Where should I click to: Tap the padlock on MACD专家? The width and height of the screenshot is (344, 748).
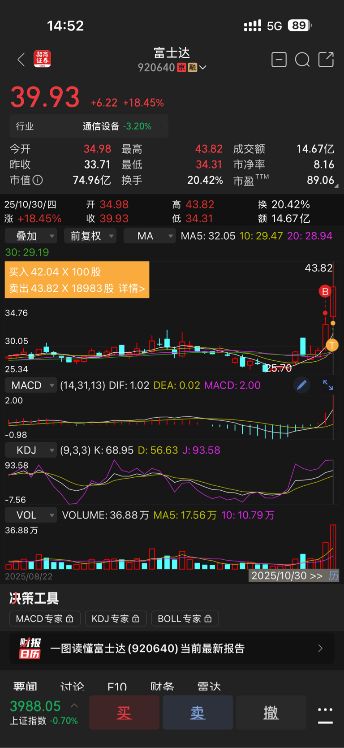(x=69, y=618)
